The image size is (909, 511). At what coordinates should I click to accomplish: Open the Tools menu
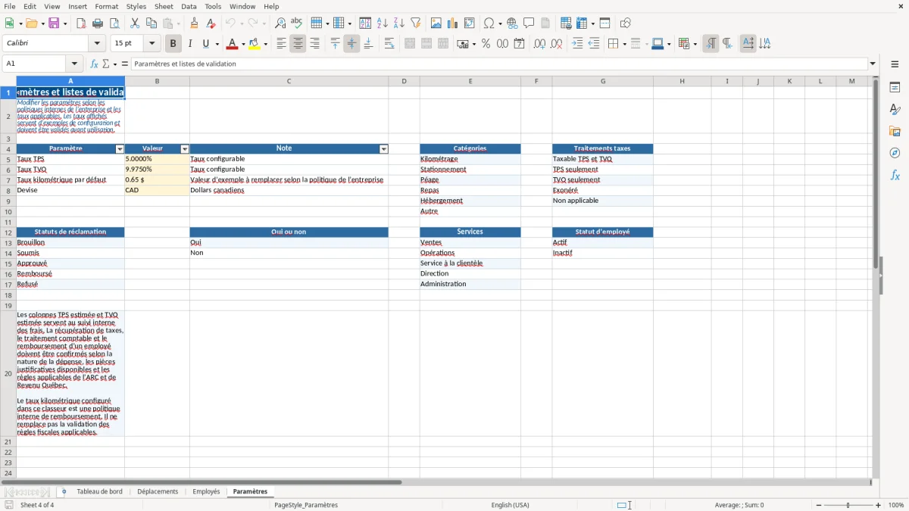213,6
